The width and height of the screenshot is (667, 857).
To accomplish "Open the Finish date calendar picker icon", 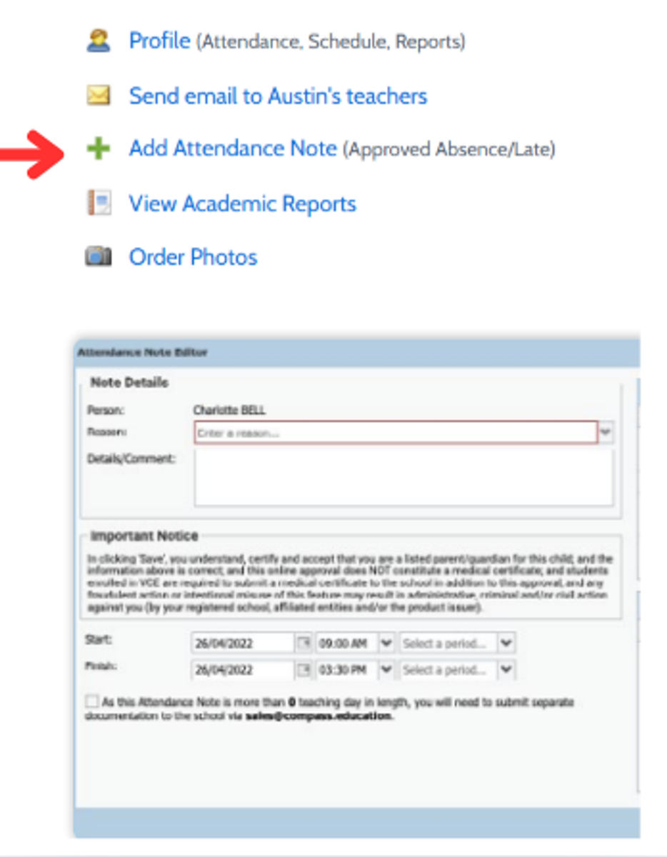I will (304, 670).
